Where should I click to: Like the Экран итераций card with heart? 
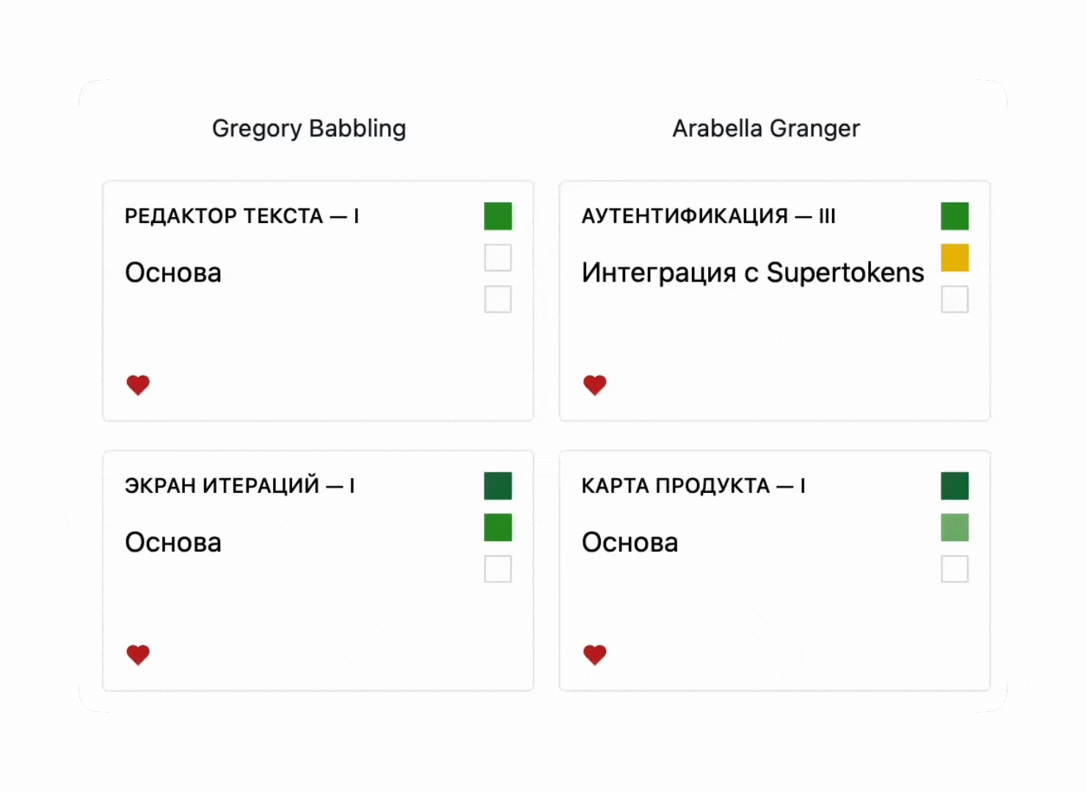click(x=138, y=655)
